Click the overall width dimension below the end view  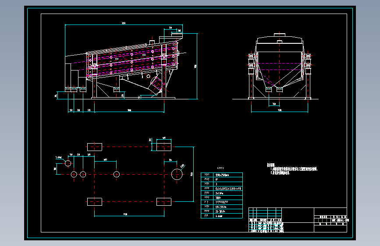[x=280, y=111]
